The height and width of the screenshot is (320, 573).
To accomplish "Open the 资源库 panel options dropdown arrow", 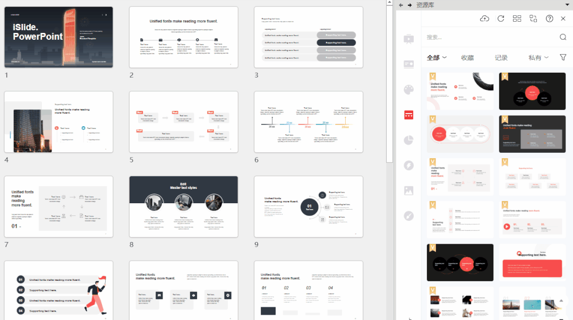I will tap(567, 5).
